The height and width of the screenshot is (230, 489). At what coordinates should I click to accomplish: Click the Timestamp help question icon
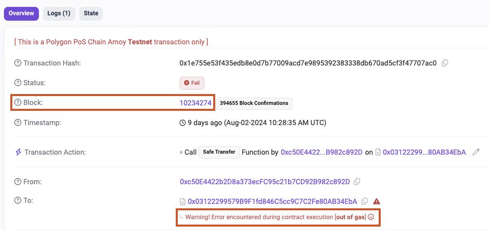coord(18,123)
